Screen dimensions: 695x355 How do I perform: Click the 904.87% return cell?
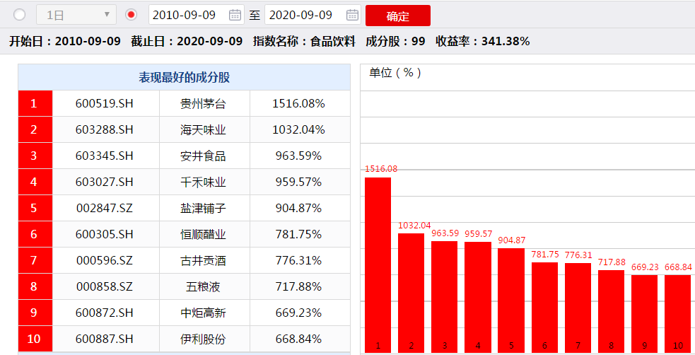coord(298,208)
